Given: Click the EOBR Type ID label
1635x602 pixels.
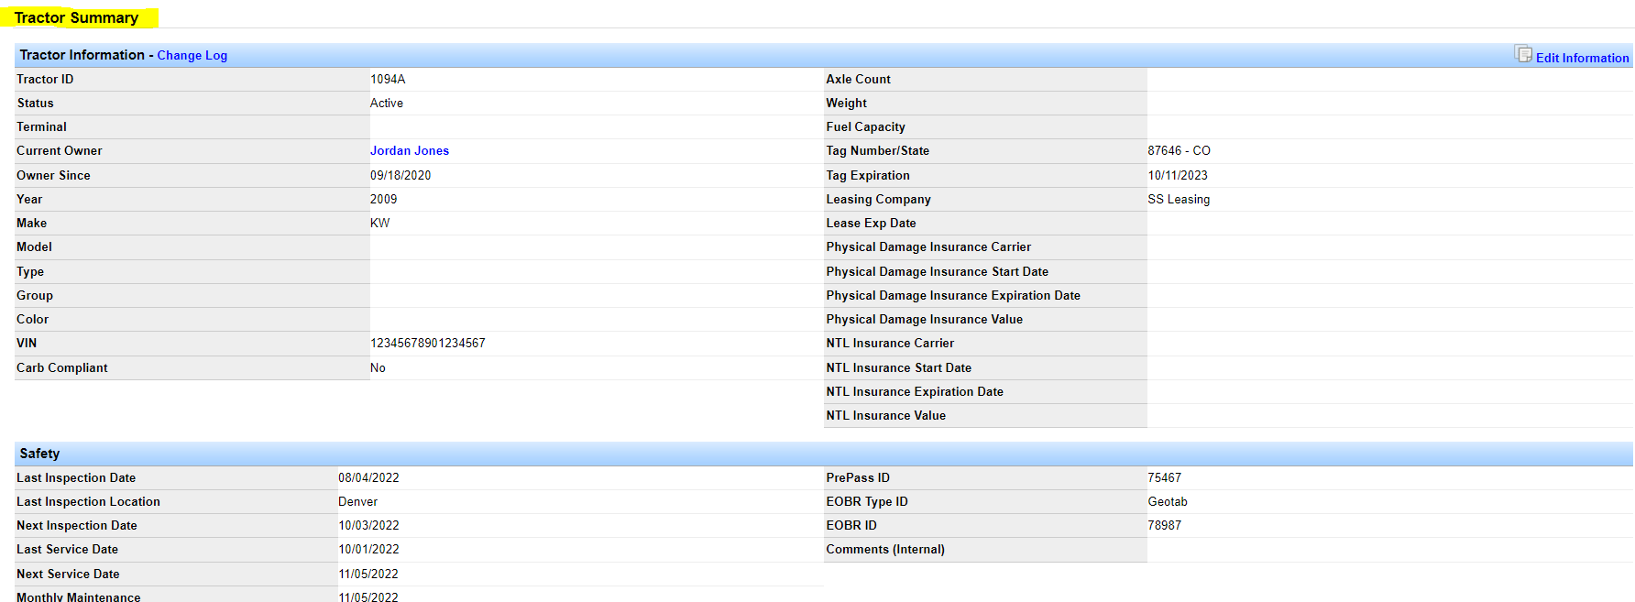Looking at the screenshot, I should (x=867, y=502).
